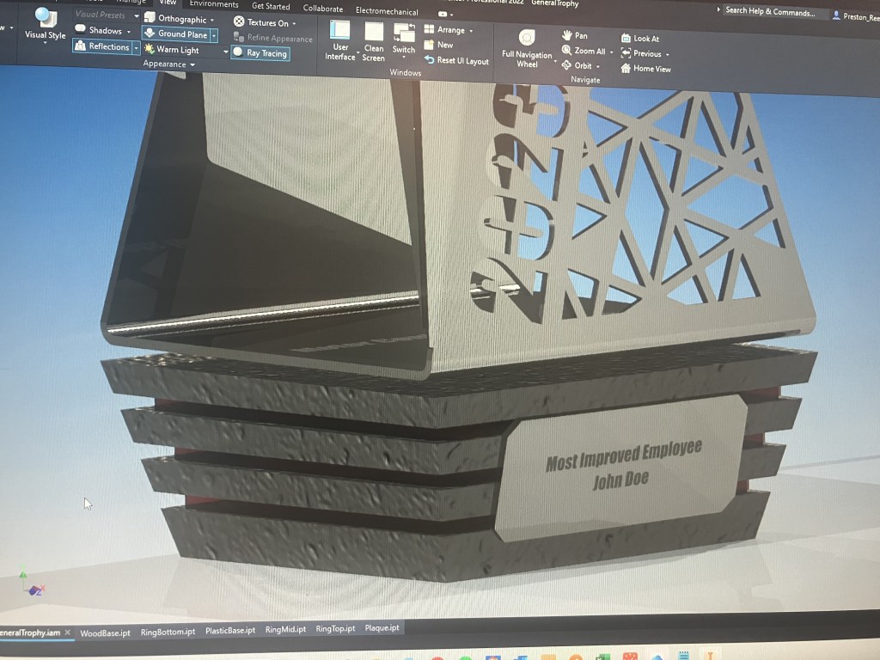
Task: Toggle Reflections in the Appearance panel
Action: [103, 47]
